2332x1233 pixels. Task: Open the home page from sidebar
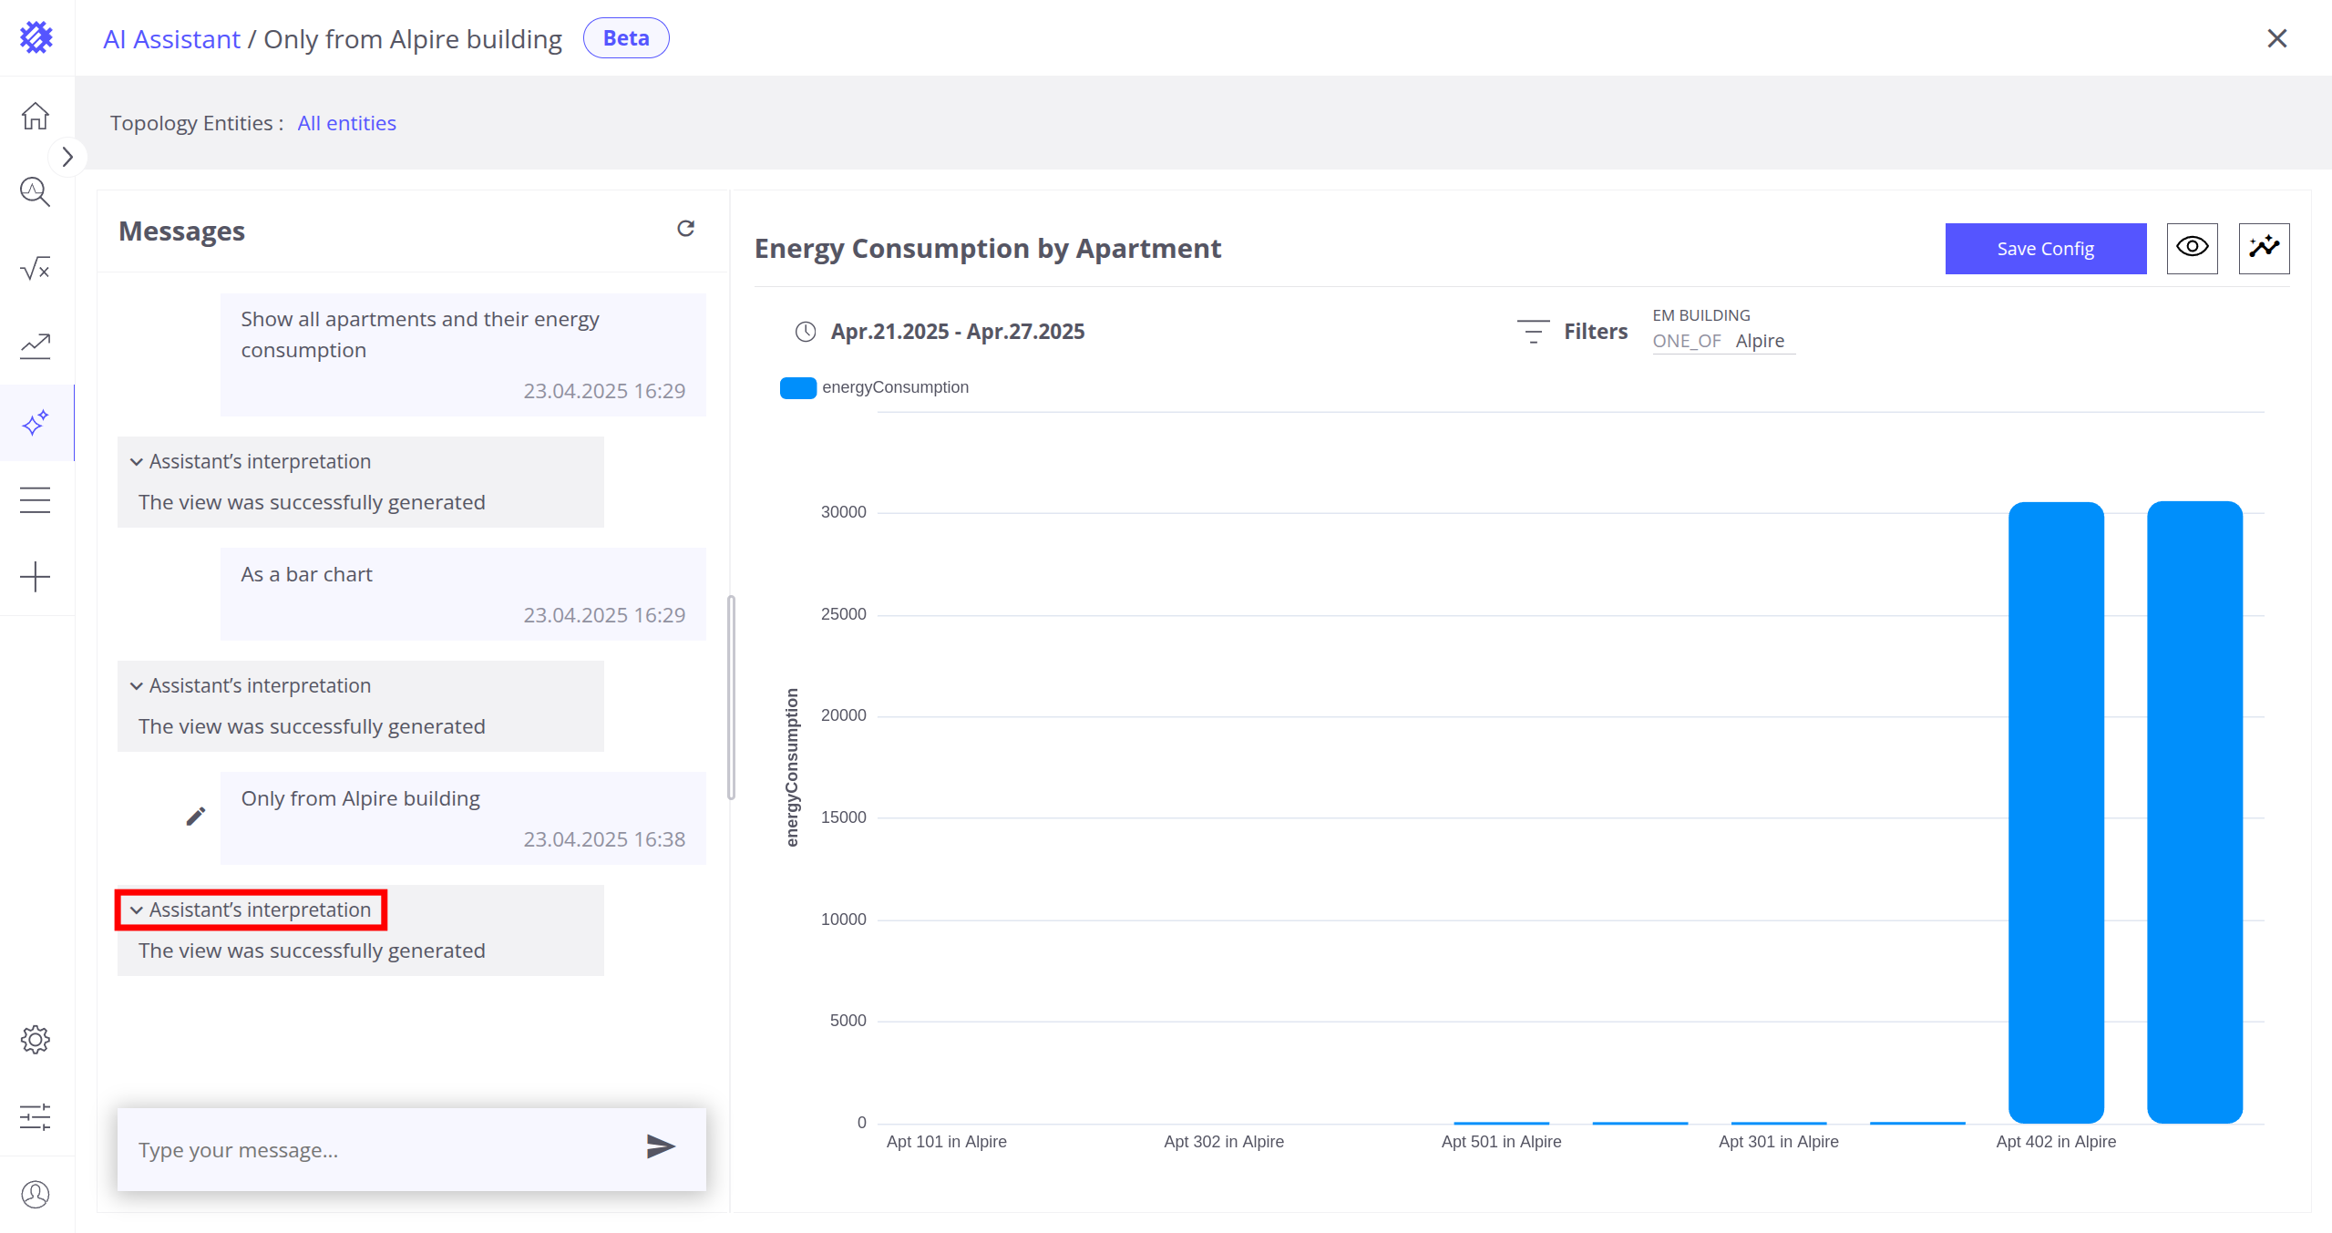coord(36,116)
